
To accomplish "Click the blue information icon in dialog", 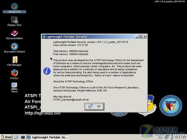I will [x=47, y=71].
